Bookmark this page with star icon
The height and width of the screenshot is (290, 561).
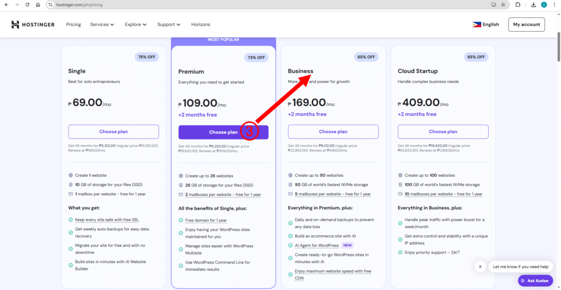tap(503, 4)
